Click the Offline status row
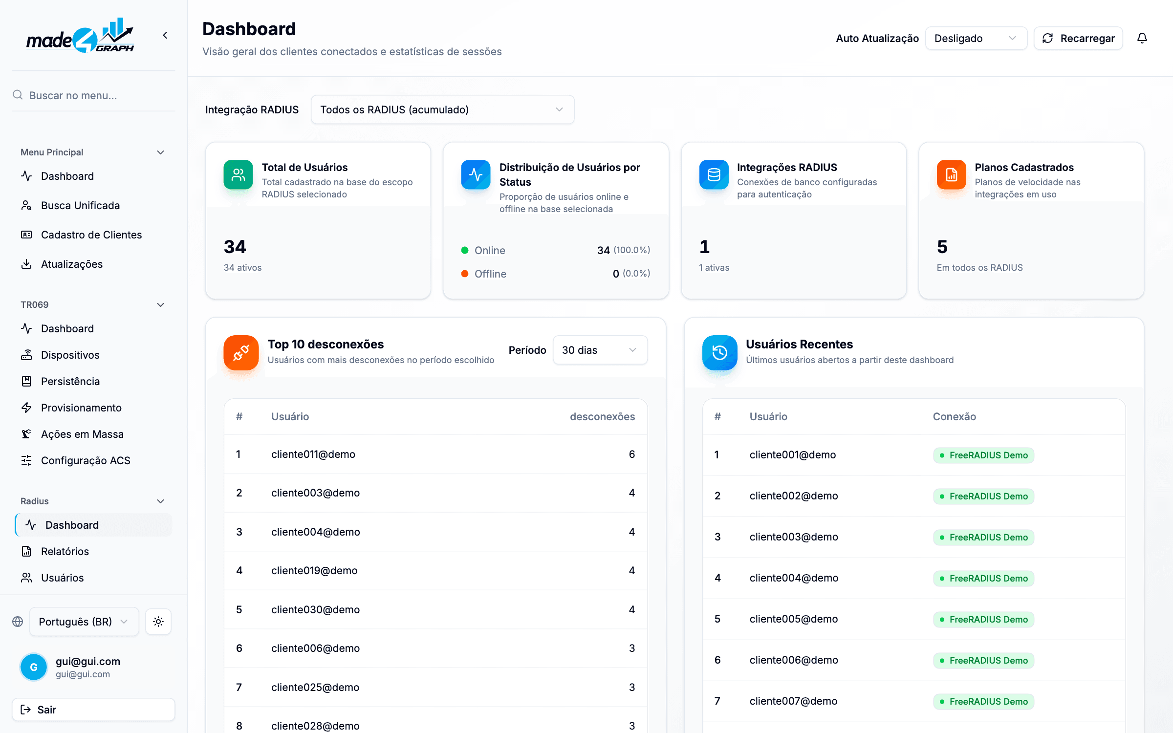This screenshot has height=733, width=1173. [x=556, y=274]
